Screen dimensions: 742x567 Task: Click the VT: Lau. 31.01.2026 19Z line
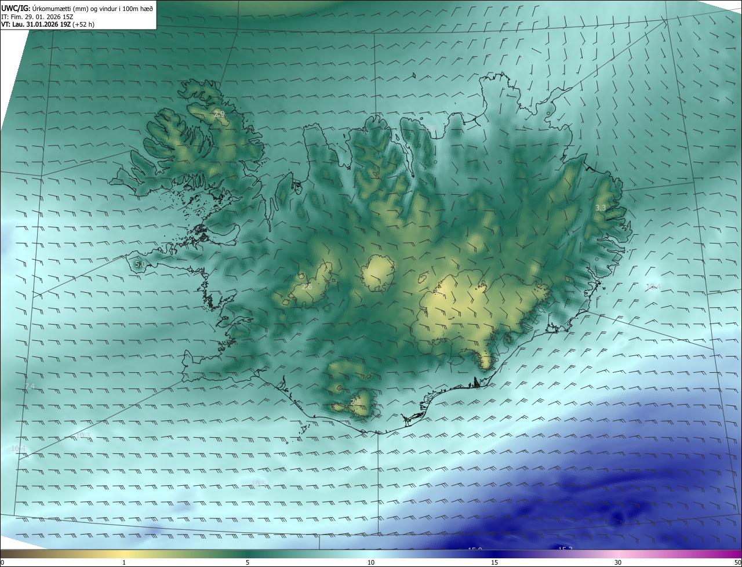tap(48, 24)
